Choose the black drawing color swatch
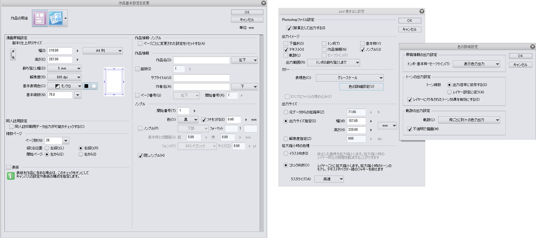This screenshot has width=536, height=238. pyautogui.click(x=86, y=86)
